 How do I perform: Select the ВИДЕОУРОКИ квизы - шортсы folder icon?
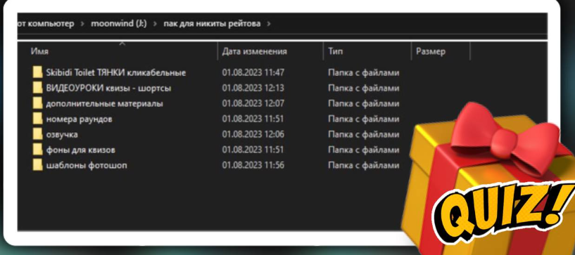pyautogui.click(x=37, y=89)
